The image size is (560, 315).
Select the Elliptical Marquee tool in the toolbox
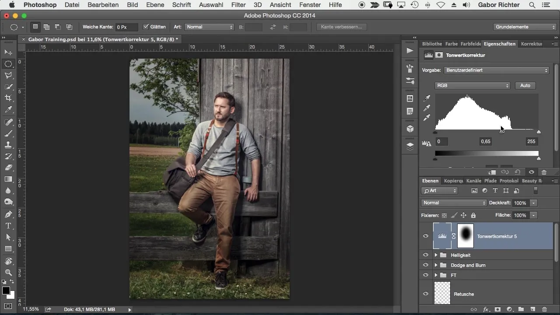8,64
